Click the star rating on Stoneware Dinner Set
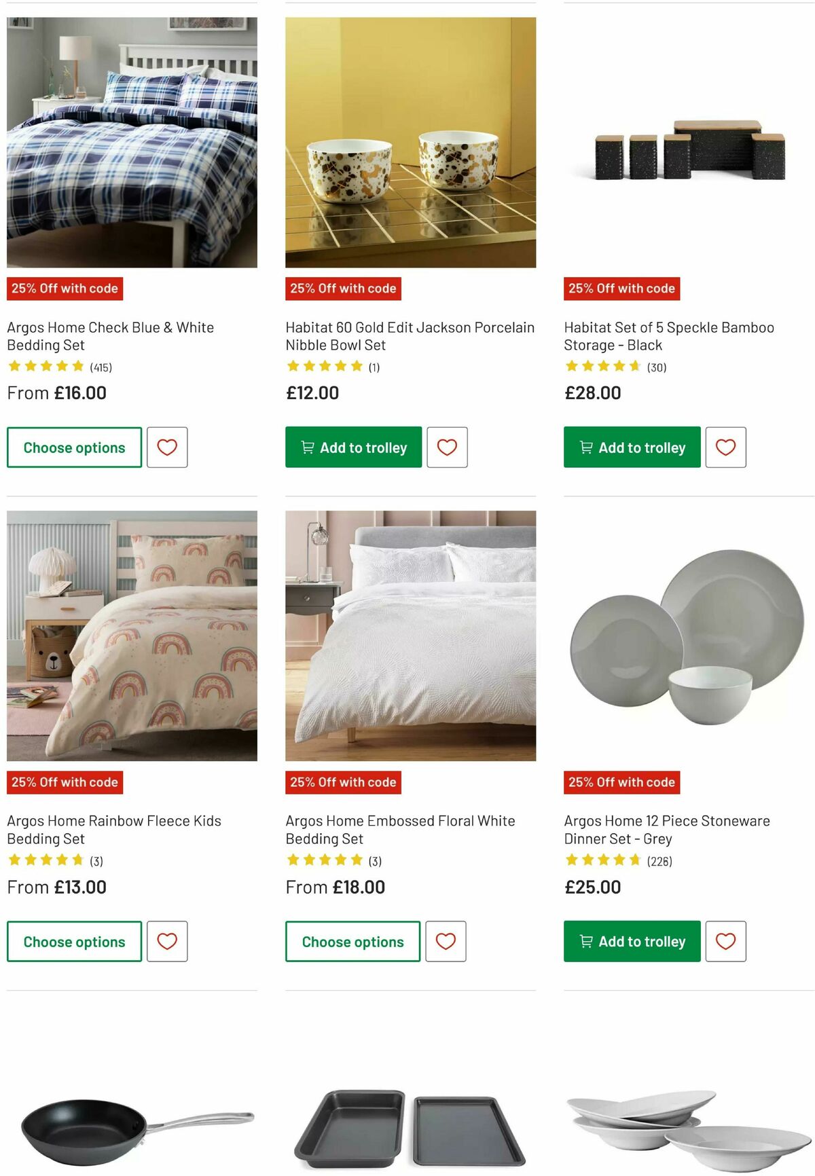Image resolution: width=815 pixels, height=1176 pixels. pos(602,859)
